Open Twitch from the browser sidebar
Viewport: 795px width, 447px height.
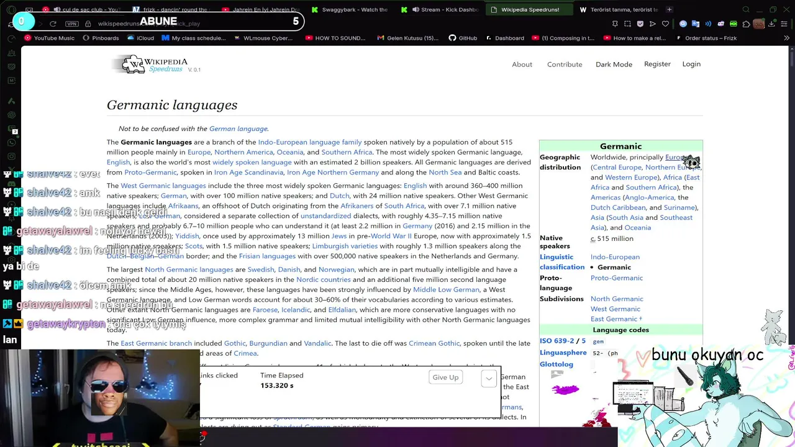pos(11,129)
